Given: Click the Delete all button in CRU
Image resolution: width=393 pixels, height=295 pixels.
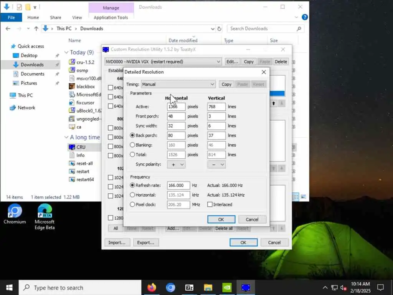Looking at the screenshot, I should 224,228.
